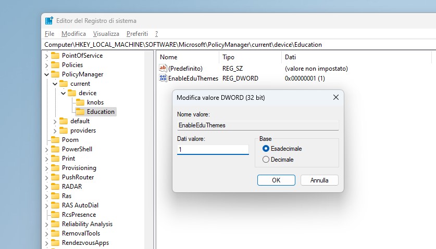Collapse the device tree node
The height and width of the screenshot is (249, 436).
pos(64,93)
